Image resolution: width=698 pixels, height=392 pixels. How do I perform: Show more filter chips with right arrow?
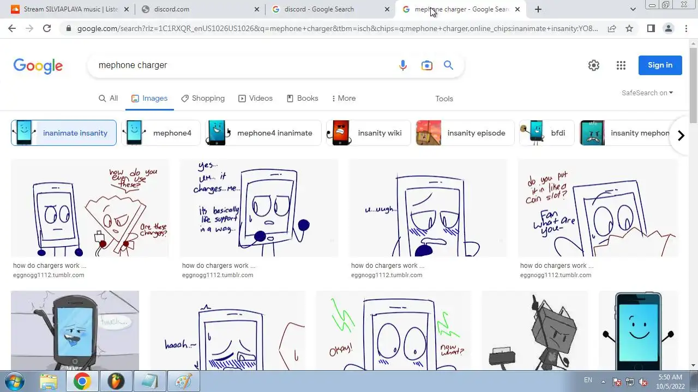click(681, 136)
